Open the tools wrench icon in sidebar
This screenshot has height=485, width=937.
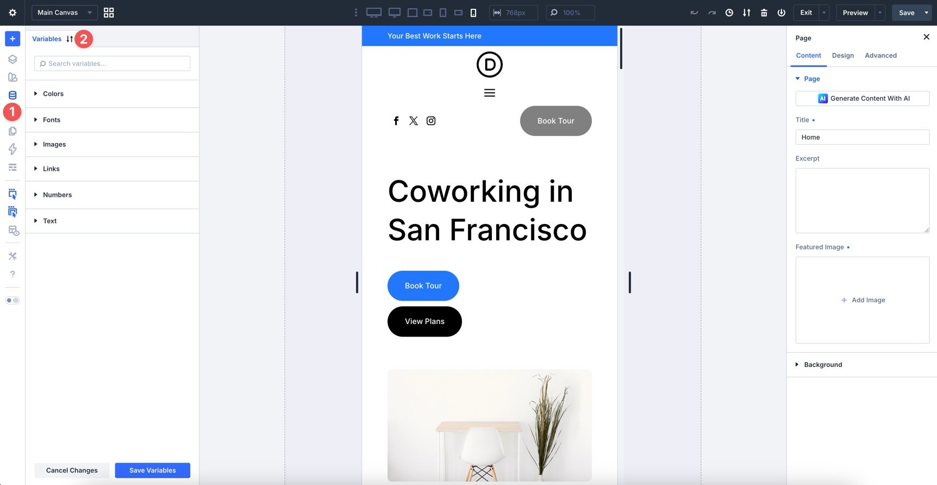pyautogui.click(x=13, y=256)
